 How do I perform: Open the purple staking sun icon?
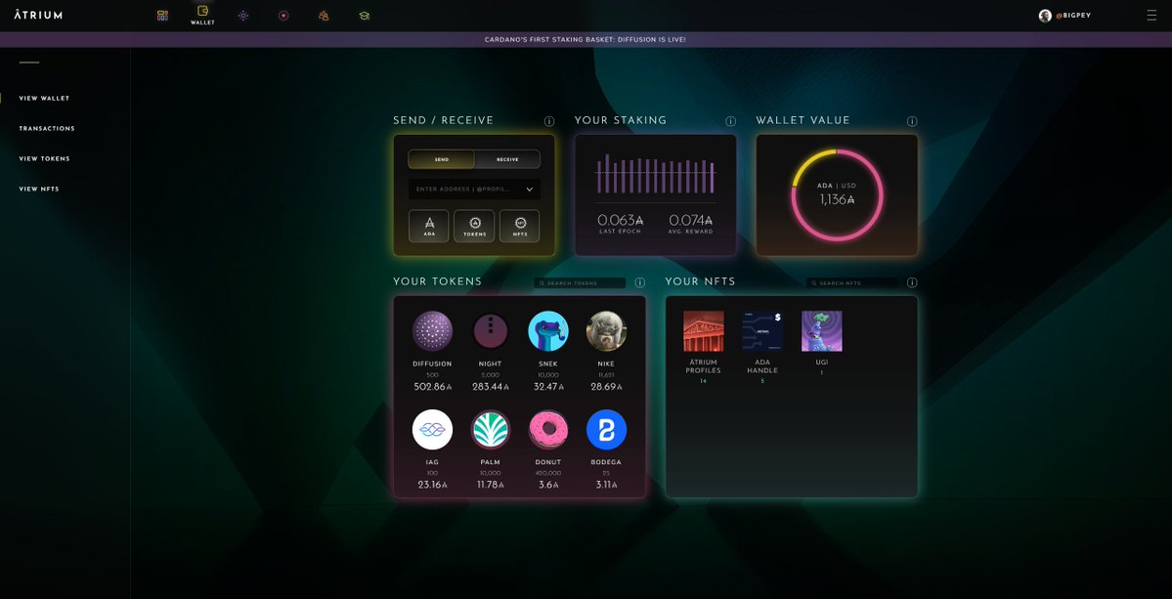point(243,16)
